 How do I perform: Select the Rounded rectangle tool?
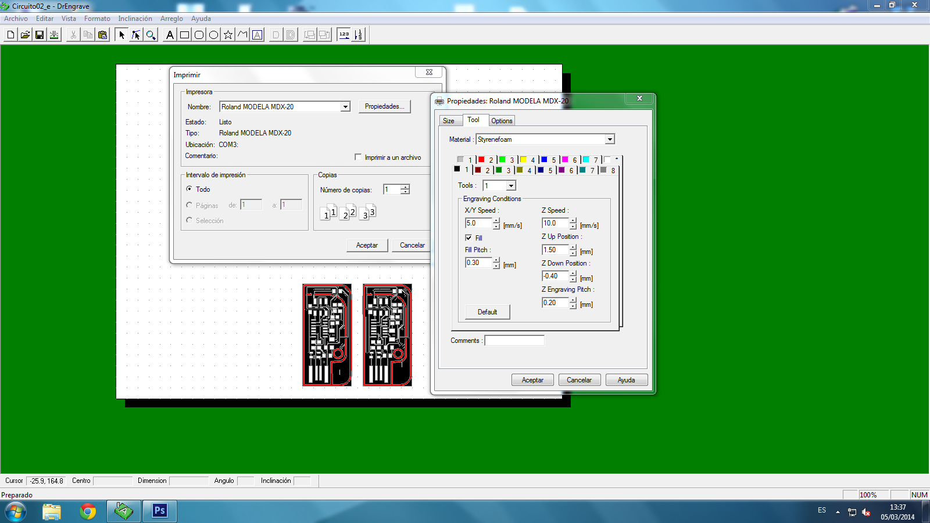click(199, 35)
